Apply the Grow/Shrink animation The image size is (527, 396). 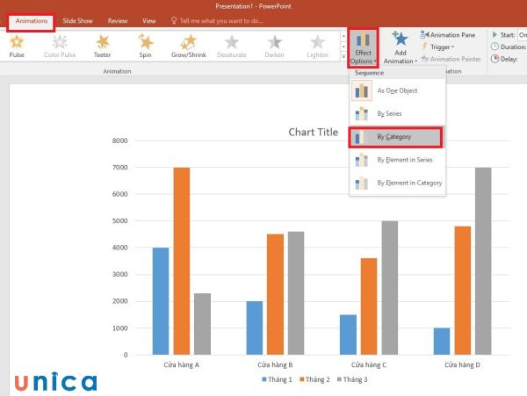[189, 46]
